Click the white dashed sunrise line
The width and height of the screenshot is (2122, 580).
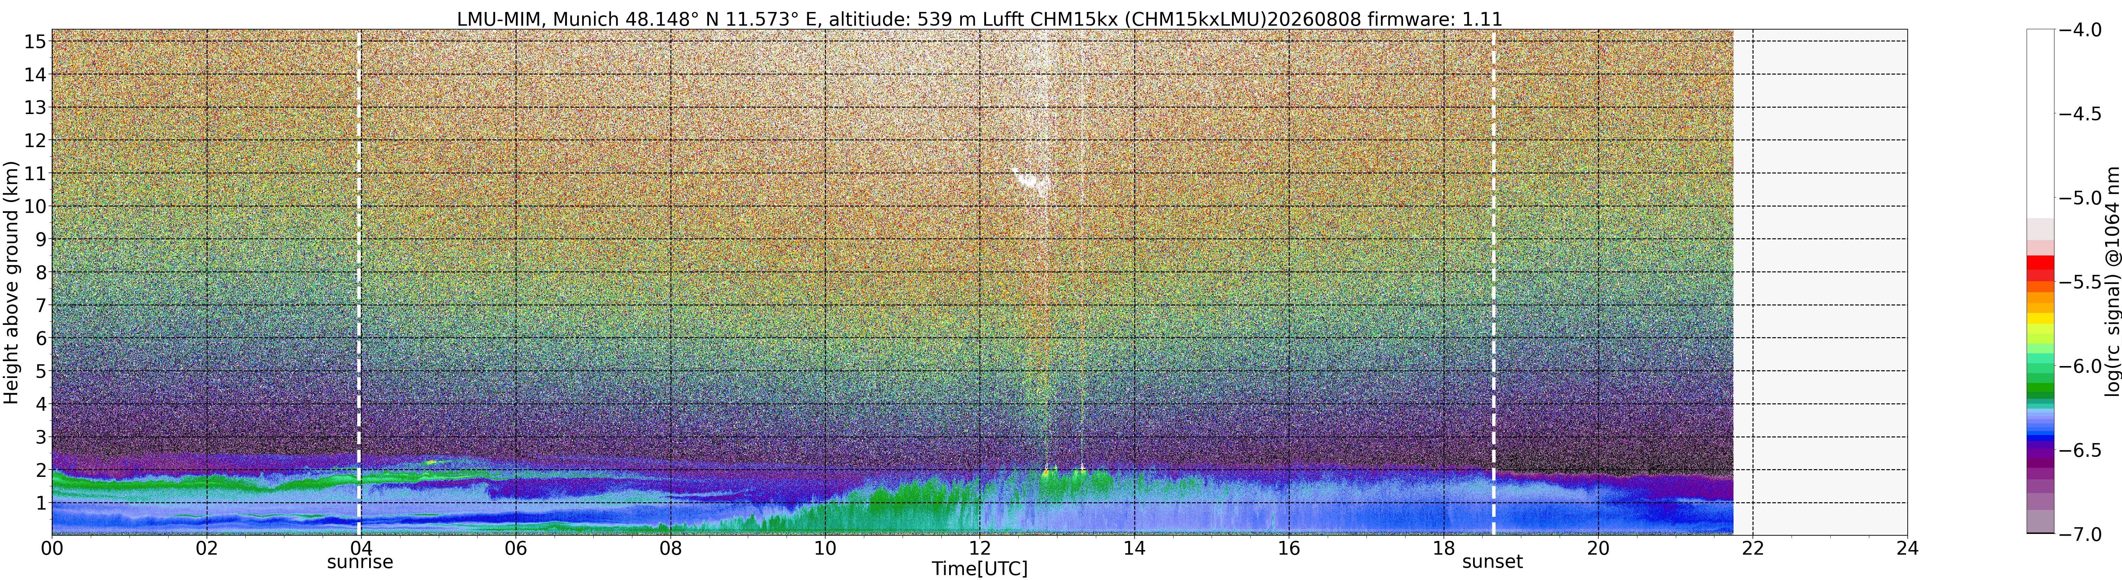click(359, 283)
